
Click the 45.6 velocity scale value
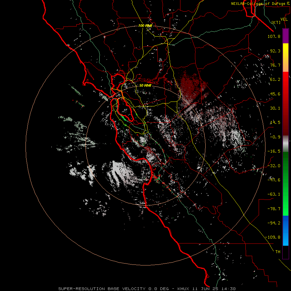coord(275,94)
